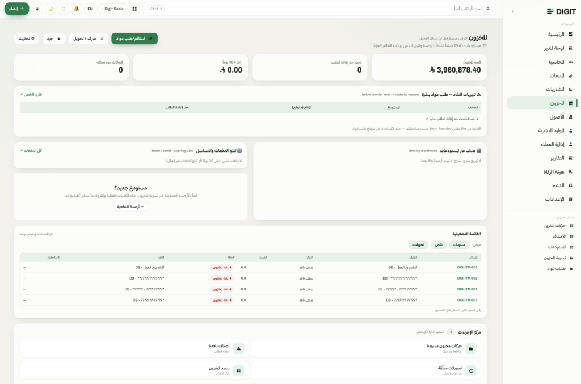Open رصيد المخزون report icon
581x384 pixels.
(x=239, y=370)
